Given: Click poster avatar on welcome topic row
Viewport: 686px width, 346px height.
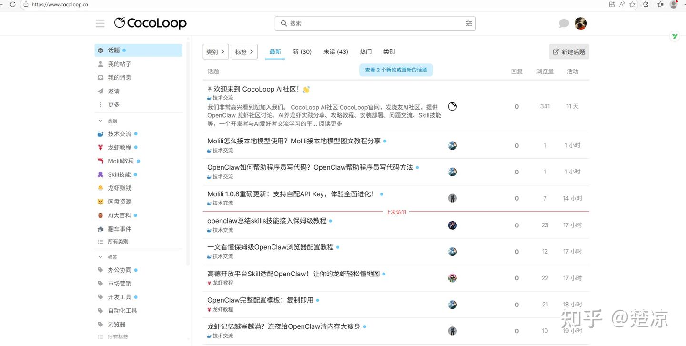Looking at the screenshot, I should (x=453, y=106).
